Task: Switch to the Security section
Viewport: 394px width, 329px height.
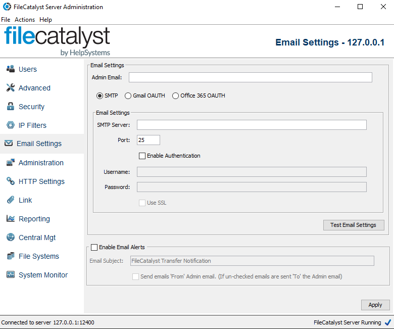Action: pos(31,107)
